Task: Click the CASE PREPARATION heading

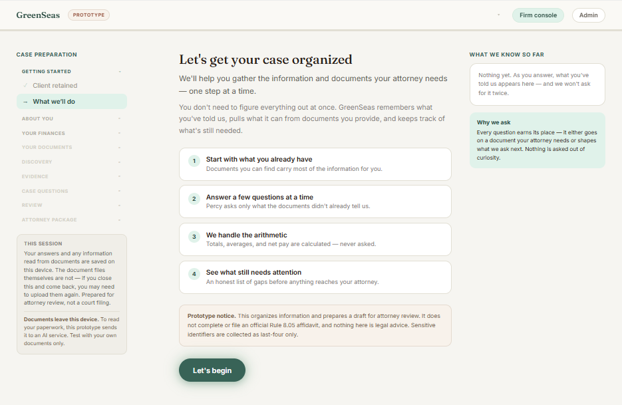Action: (47, 55)
